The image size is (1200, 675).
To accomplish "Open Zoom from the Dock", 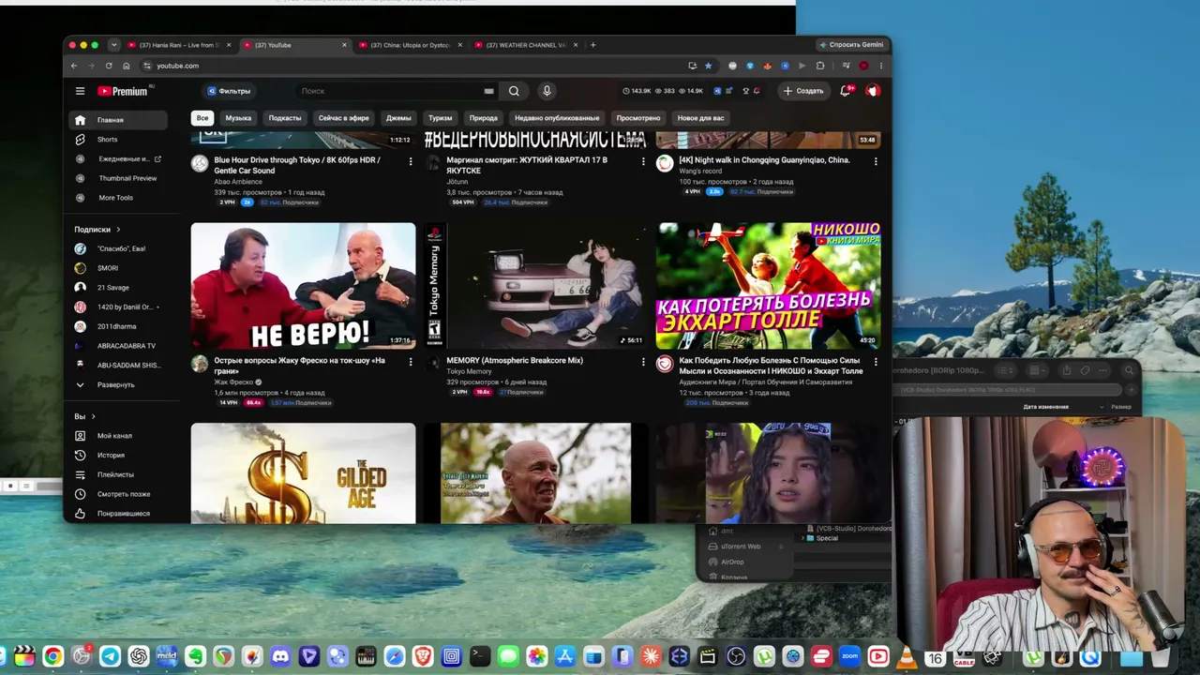I will (849, 657).
